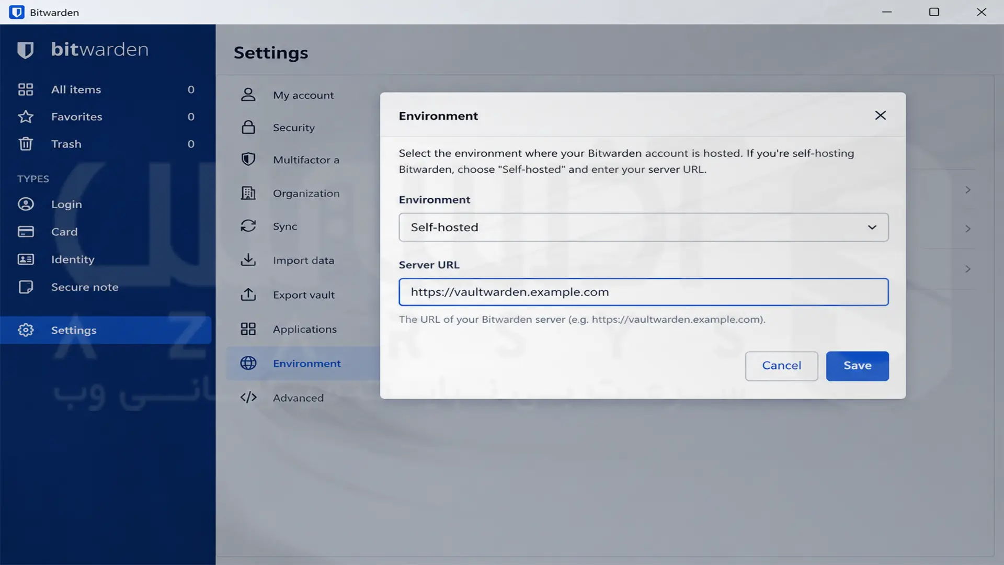The image size is (1004, 565).
Task: Open the Environment dropdown showing Self-hosted
Action: click(644, 227)
